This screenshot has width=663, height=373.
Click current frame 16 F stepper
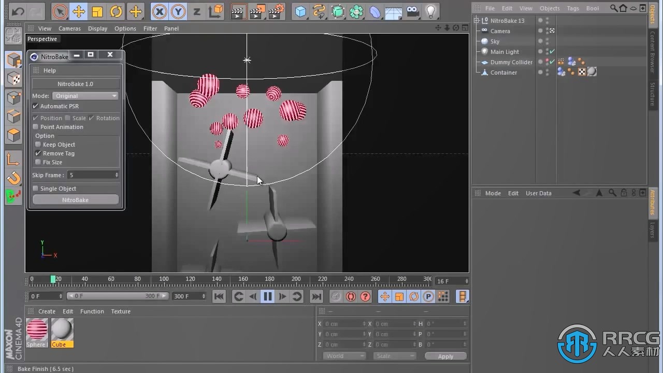pyautogui.click(x=466, y=281)
